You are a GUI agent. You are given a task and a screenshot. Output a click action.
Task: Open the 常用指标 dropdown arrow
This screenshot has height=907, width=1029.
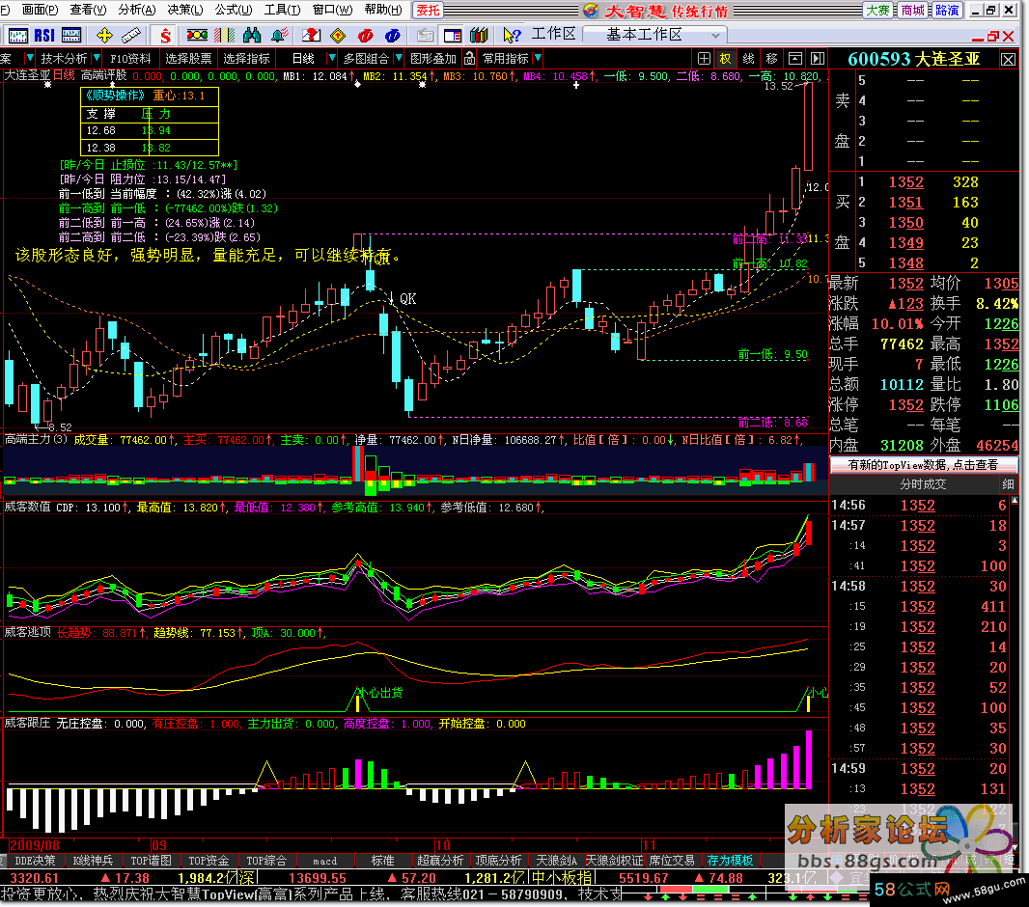538,59
